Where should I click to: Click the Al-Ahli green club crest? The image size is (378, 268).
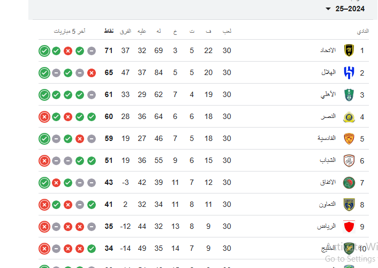tap(349, 95)
